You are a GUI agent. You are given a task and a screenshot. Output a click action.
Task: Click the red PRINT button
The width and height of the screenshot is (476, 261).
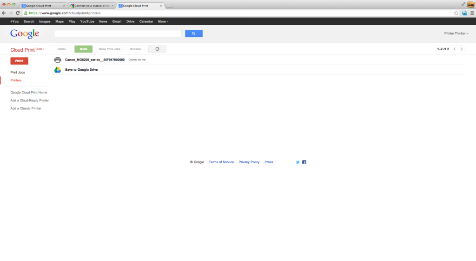(x=20, y=61)
